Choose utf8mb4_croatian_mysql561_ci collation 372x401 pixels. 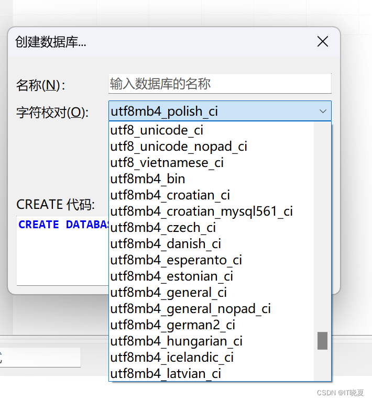pos(212,211)
